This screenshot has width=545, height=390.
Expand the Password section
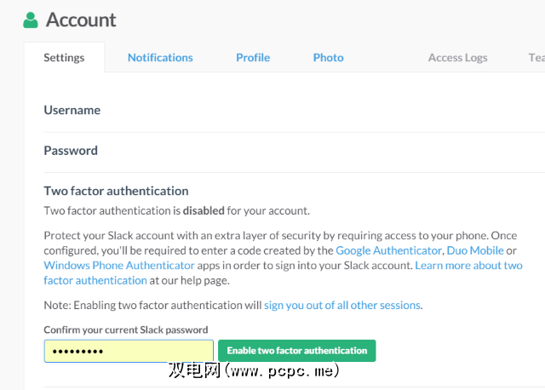[x=71, y=151]
